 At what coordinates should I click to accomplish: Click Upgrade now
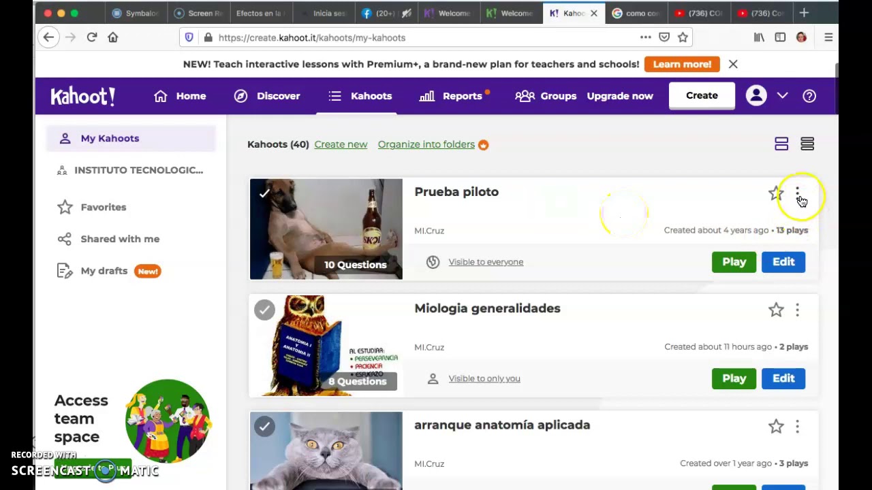[620, 96]
